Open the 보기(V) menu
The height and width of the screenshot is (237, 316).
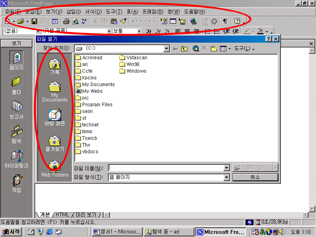(54, 12)
